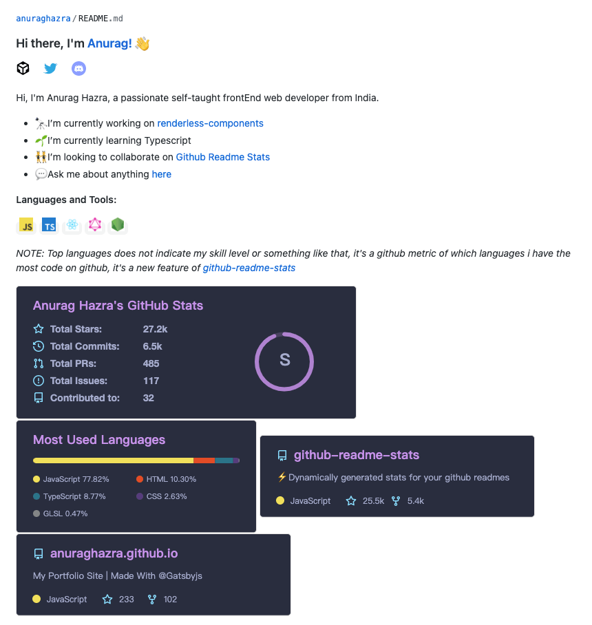Select the JavaScript badge under Languages and Tools

coord(25,224)
